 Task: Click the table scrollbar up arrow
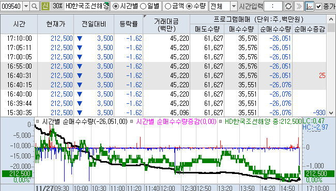331,19
